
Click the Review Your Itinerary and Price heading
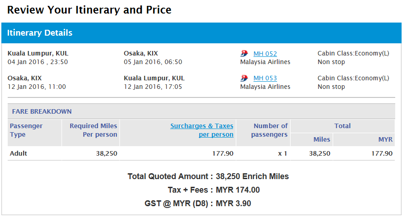click(90, 10)
